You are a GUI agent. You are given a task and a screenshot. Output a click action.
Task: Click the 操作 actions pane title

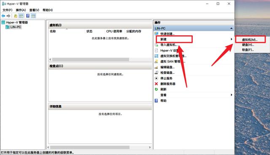157,22
